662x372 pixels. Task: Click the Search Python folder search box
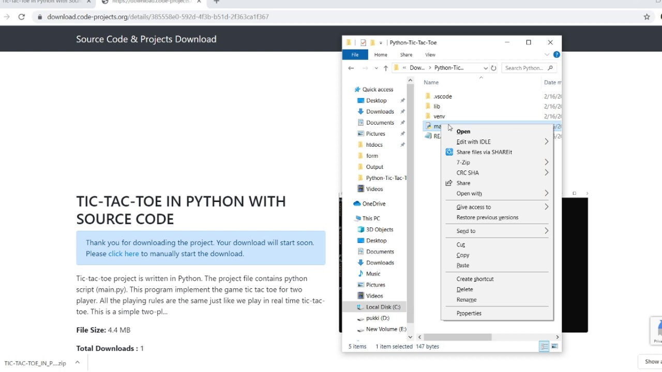coord(524,68)
